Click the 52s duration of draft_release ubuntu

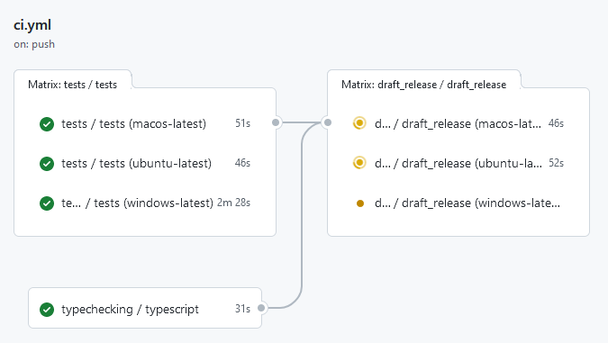click(556, 163)
